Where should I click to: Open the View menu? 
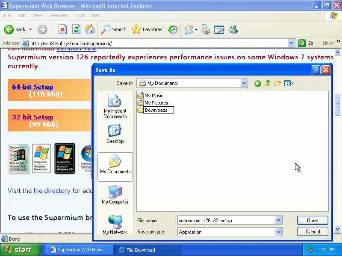[x=37, y=15]
